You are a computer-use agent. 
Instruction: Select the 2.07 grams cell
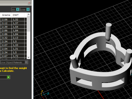pyautogui.click(x=6, y=45)
